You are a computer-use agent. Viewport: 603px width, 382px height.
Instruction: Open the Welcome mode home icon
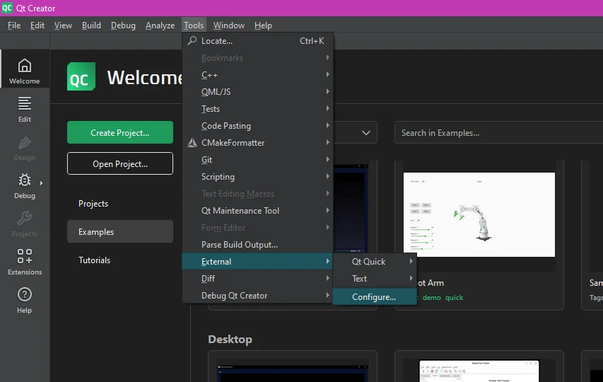click(x=25, y=66)
